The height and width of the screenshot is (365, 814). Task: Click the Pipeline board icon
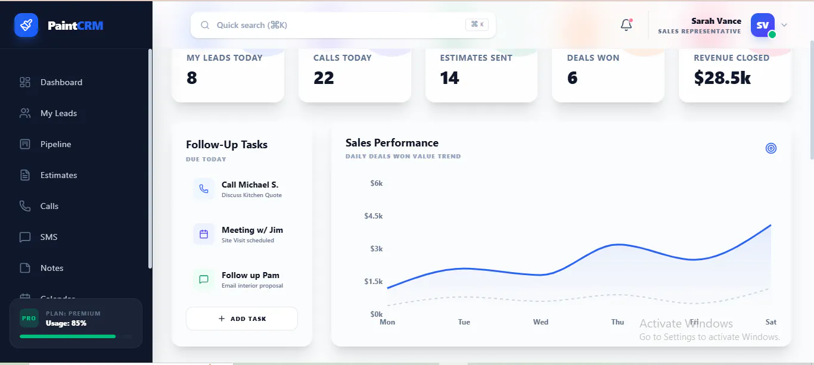tap(25, 144)
